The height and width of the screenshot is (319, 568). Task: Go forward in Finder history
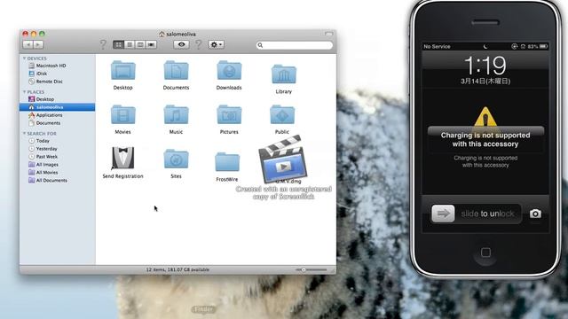38,44
